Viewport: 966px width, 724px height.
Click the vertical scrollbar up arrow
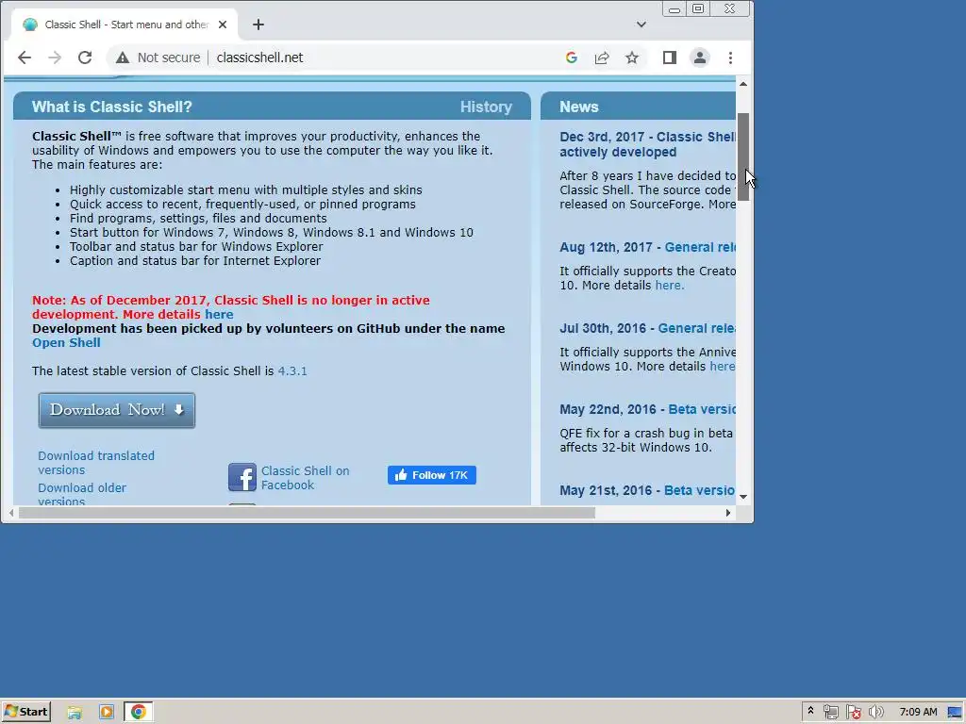coord(743,84)
